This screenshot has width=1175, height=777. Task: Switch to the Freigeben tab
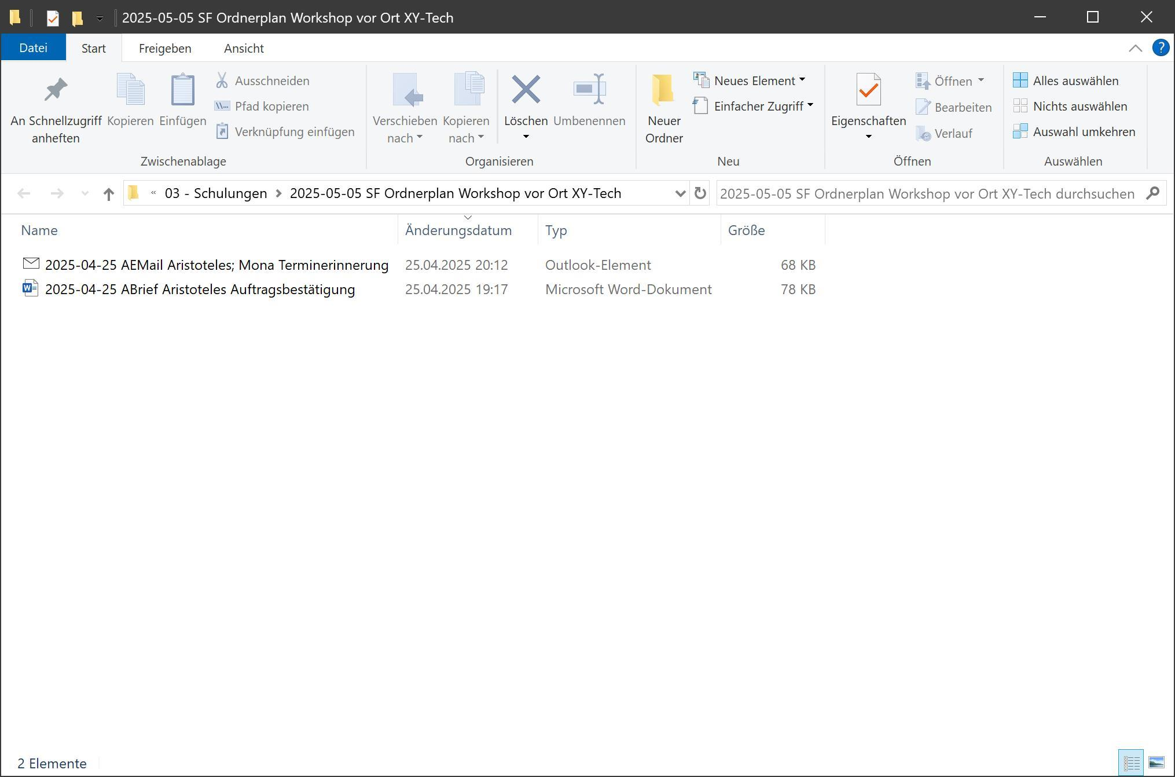point(165,48)
